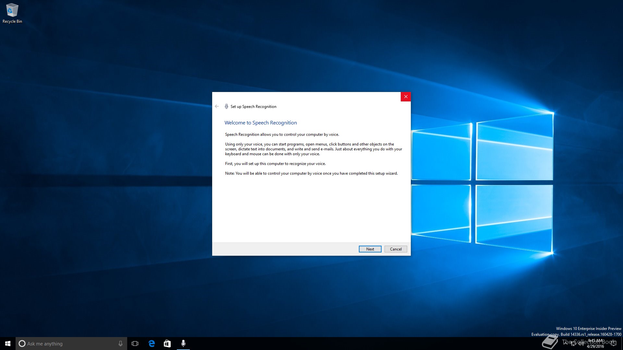Select the Speech Recognition taskbar icon
623x350 pixels.
coord(183,344)
